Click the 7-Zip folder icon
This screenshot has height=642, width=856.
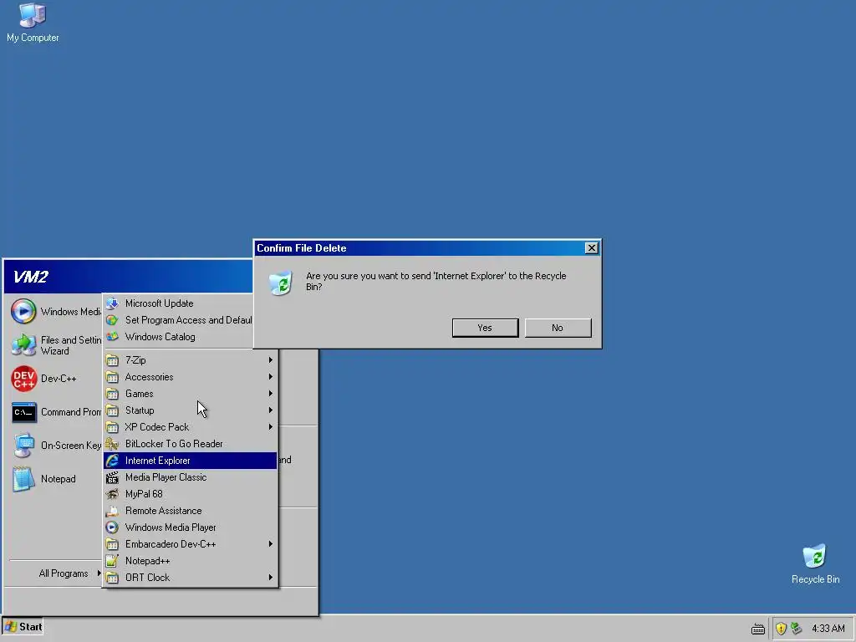coord(112,360)
